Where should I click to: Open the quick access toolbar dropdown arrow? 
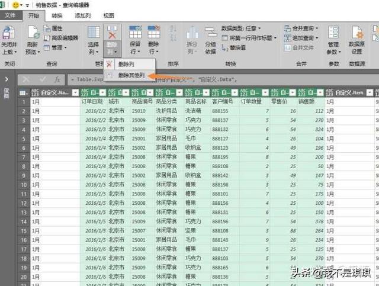pyautogui.click(x=27, y=5)
